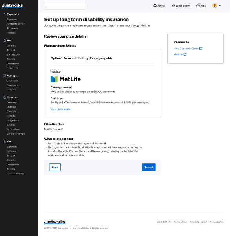This screenshot has height=236, width=230.
Task: Open Calendar in sidebar
Action: click(12, 112)
